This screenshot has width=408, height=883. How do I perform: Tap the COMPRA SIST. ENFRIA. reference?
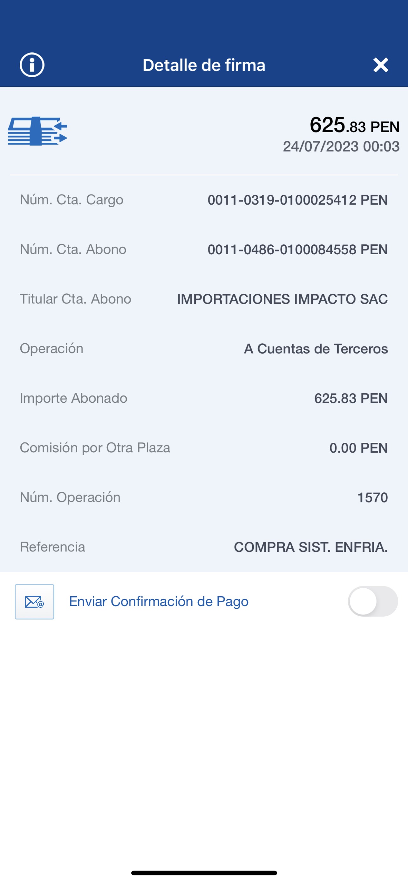coord(311,547)
